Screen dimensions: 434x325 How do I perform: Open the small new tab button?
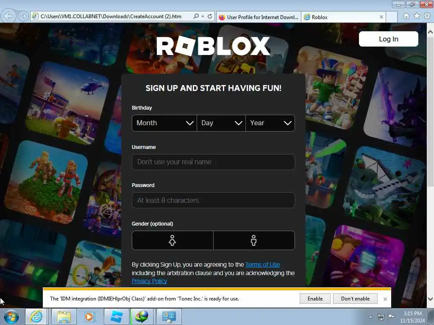pyautogui.click(x=391, y=17)
